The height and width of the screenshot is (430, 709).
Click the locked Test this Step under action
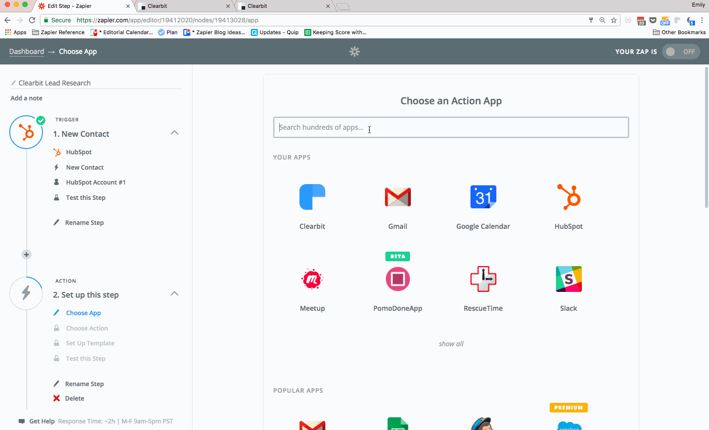[86, 359]
